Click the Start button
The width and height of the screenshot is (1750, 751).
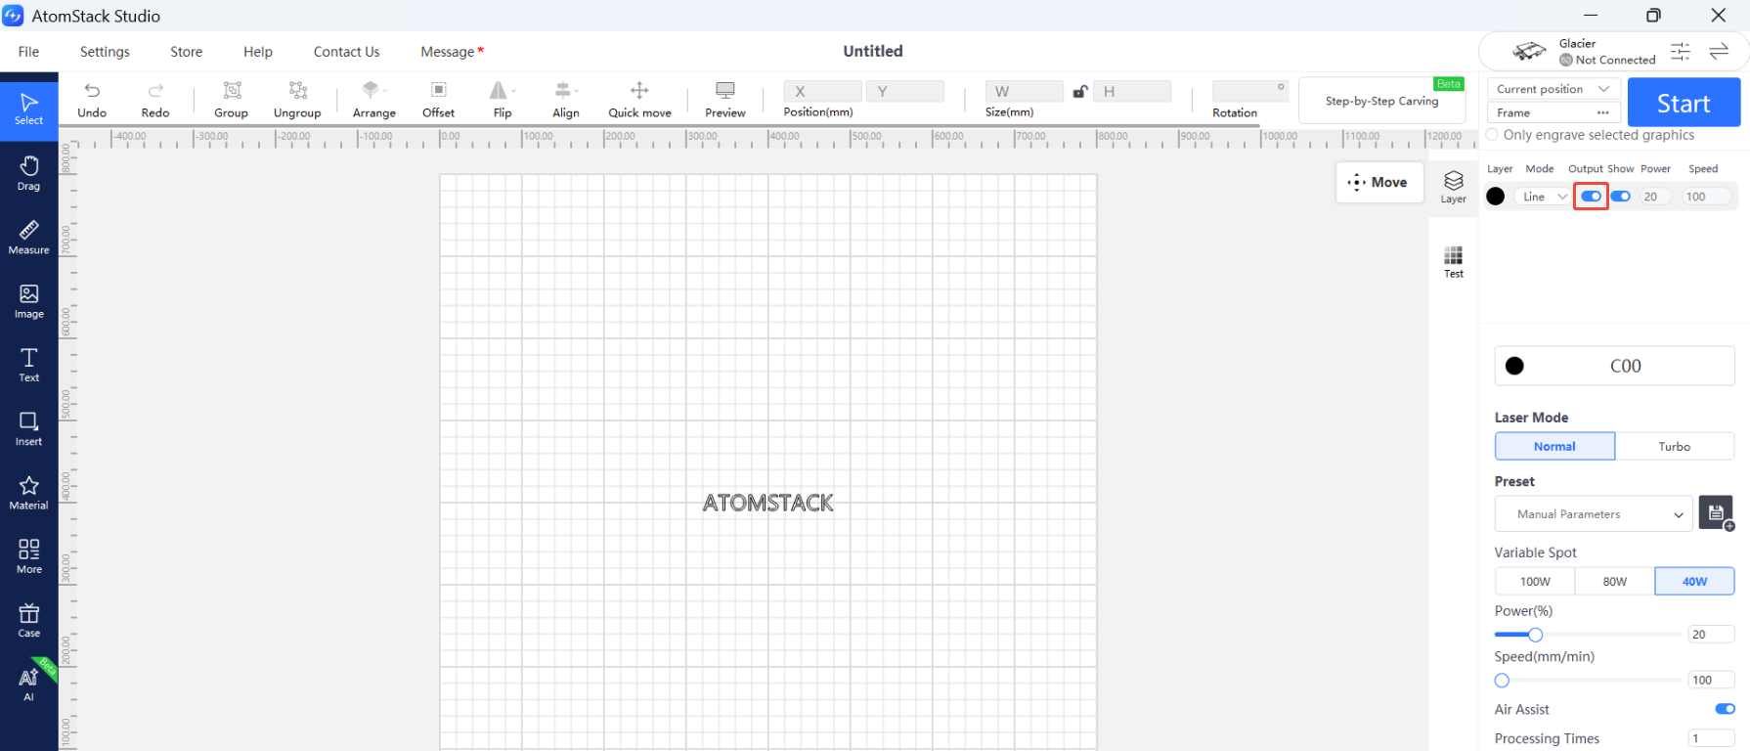pyautogui.click(x=1684, y=103)
